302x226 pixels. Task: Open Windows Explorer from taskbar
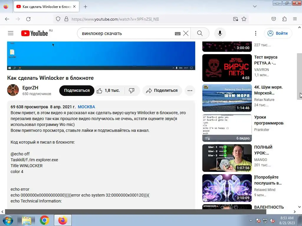27,220
